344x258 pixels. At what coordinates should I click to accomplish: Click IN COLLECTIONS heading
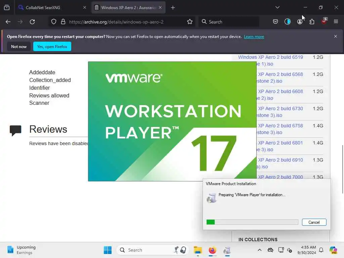point(258,240)
